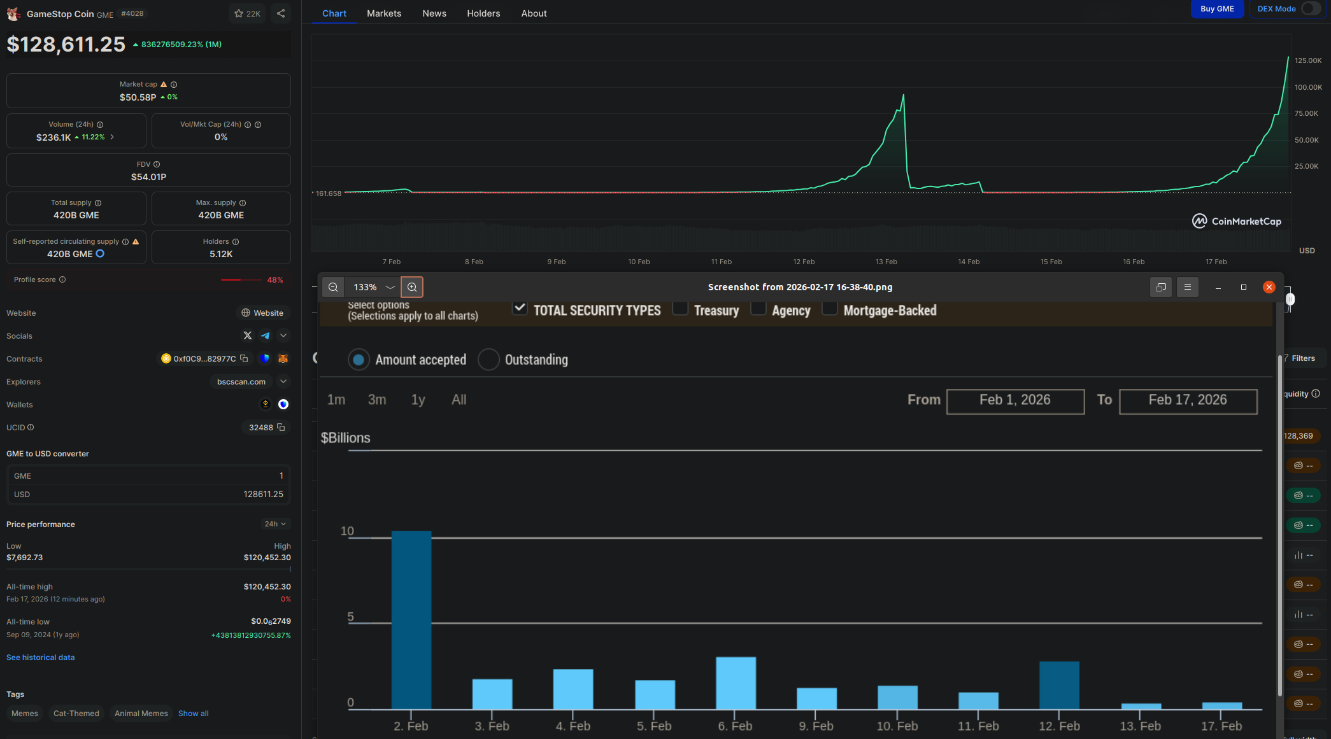Check the Treasury checkbox
The image size is (1331, 739).
[681, 309]
